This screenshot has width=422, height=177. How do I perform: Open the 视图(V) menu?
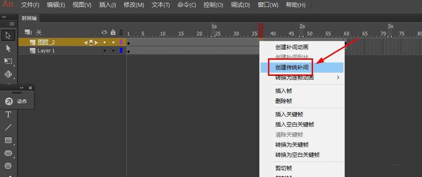pyautogui.click(x=82, y=5)
